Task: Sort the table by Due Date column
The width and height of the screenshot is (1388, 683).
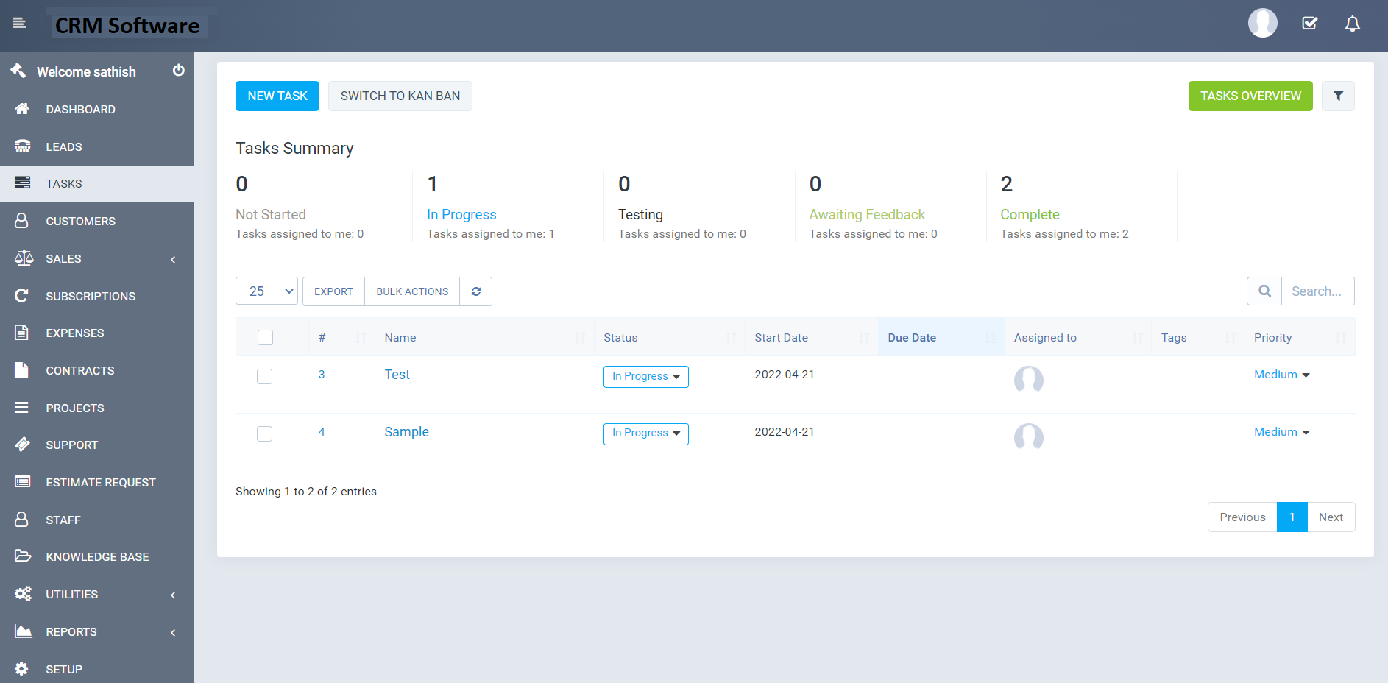Action: [x=912, y=338]
